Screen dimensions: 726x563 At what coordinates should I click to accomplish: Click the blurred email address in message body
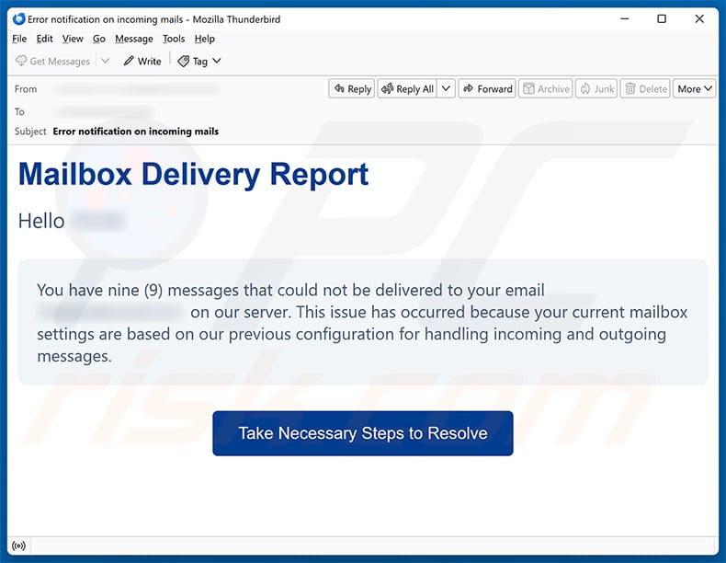110,312
